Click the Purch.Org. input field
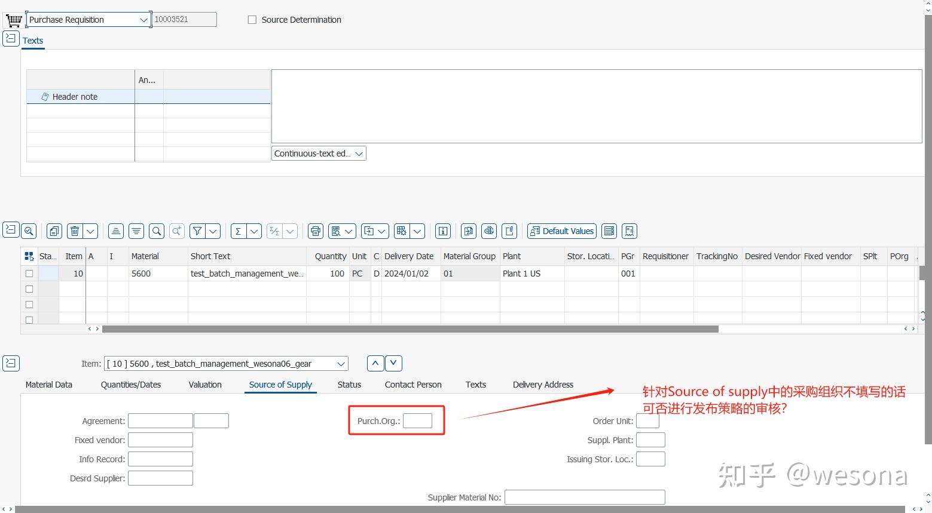 click(x=418, y=420)
